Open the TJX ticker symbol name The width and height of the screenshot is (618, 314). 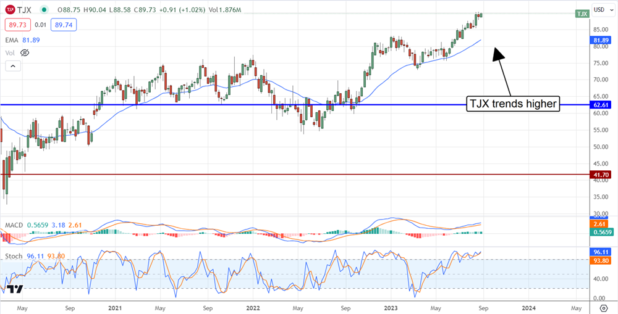25,10
